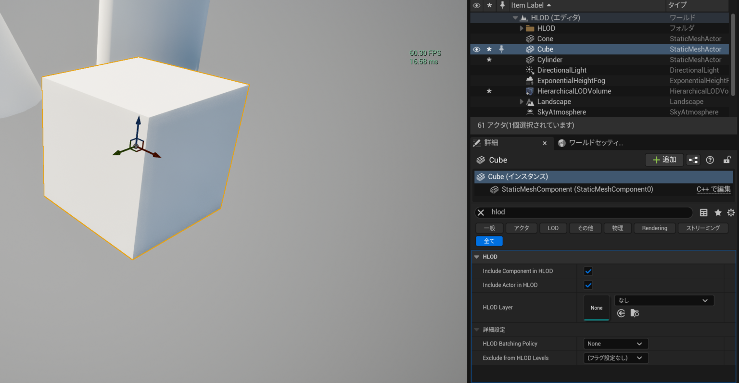Open the property matrix grid icon
This screenshot has width=739, height=383.
click(703, 212)
